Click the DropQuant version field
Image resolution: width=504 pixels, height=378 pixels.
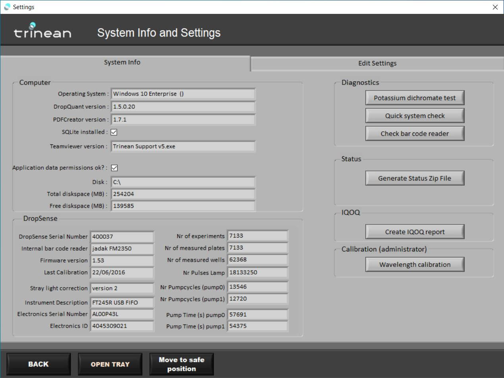click(x=183, y=107)
